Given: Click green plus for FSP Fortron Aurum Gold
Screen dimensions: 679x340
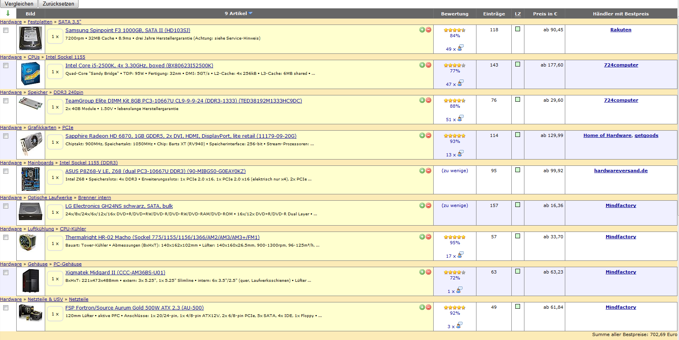Looking at the screenshot, I should pyautogui.click(x=422, y=307).
